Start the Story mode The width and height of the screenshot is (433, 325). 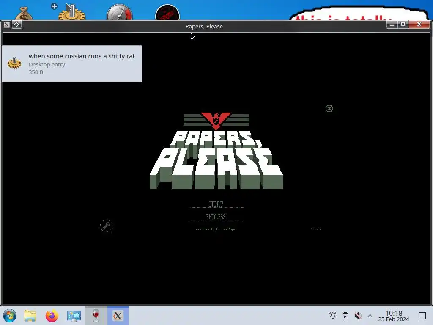[216, 204]
